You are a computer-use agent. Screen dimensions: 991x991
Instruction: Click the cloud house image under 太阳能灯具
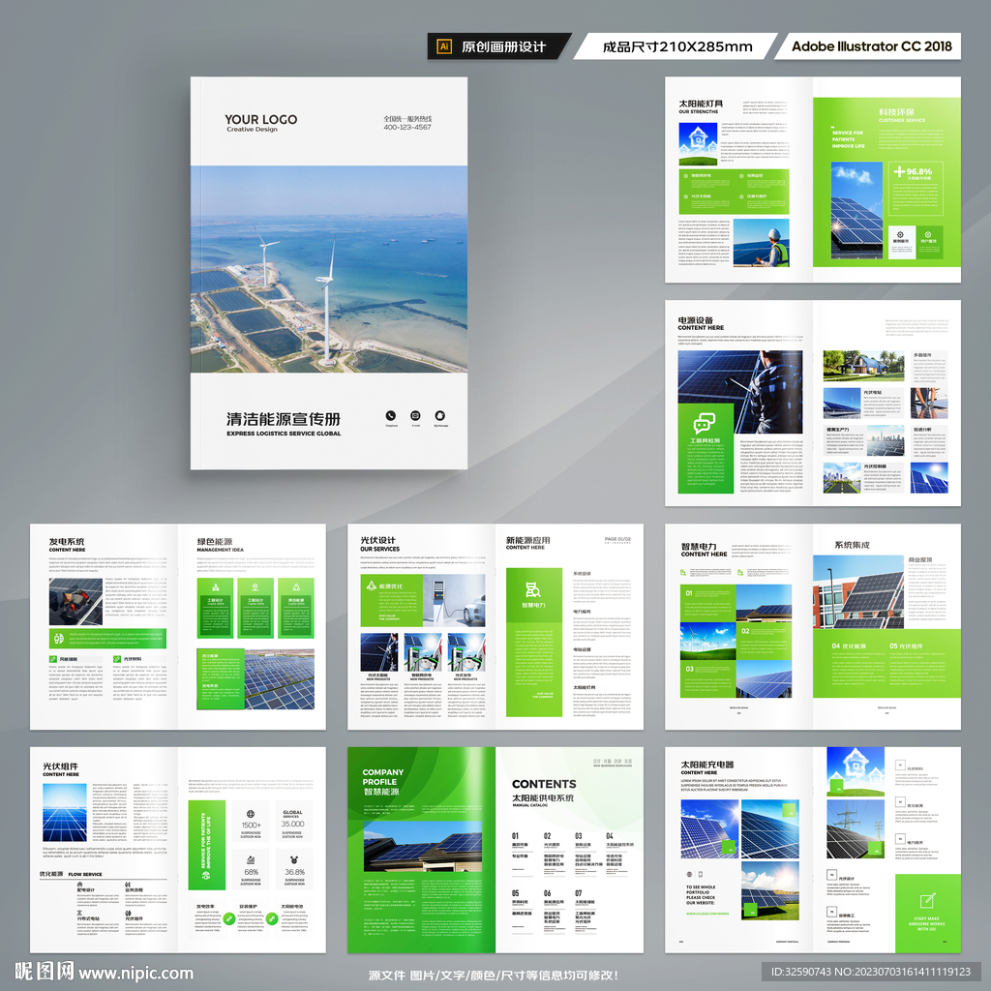coord(698,143)
